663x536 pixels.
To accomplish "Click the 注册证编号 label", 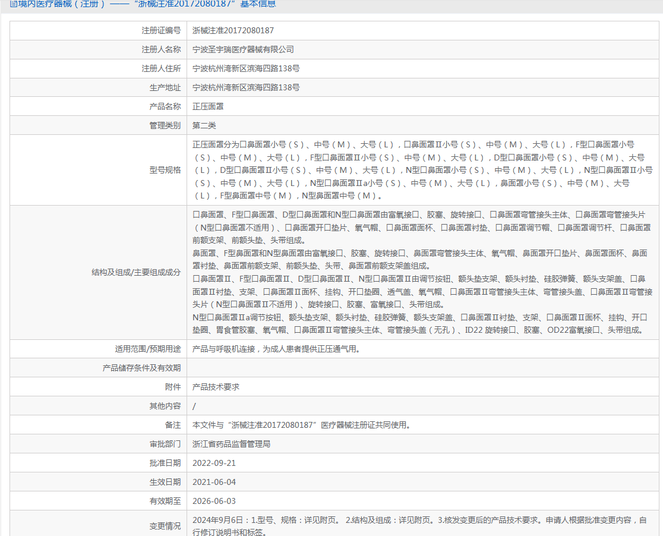I will point(161,30).
